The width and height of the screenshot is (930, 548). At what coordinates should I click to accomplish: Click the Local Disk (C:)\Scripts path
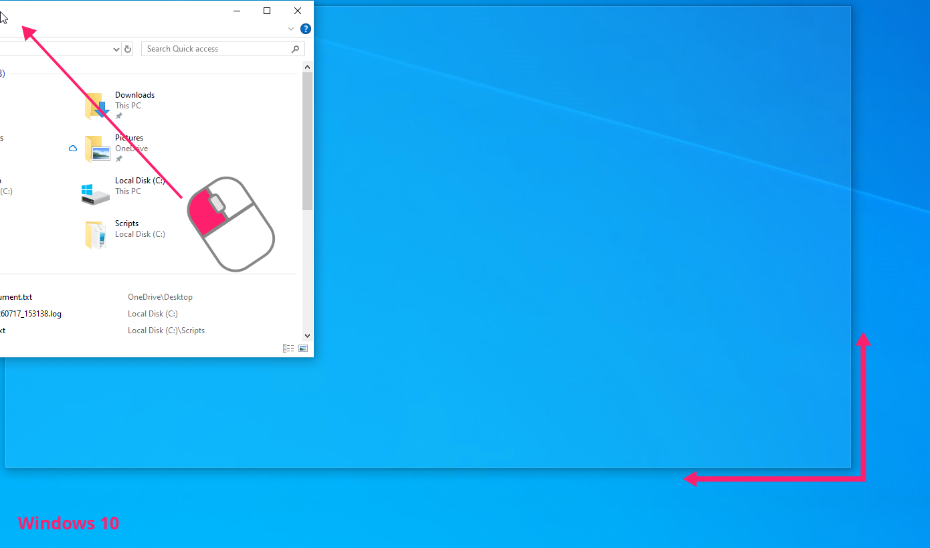[x=166, y=331]
